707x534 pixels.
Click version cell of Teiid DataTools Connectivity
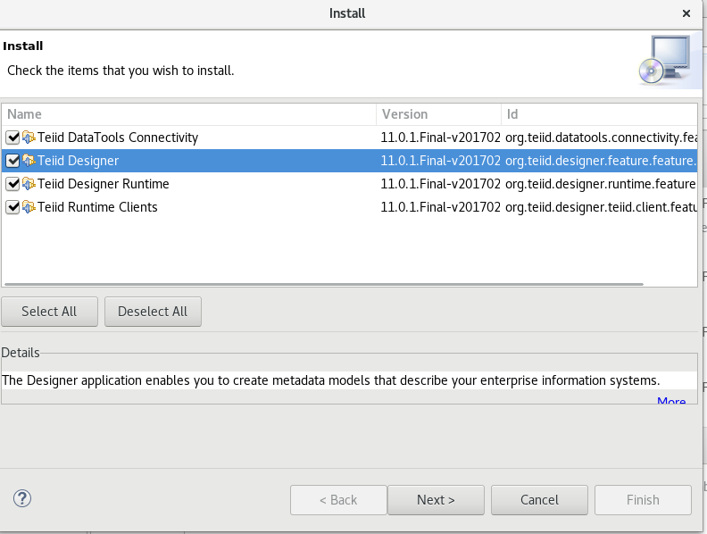coord(440,138)
